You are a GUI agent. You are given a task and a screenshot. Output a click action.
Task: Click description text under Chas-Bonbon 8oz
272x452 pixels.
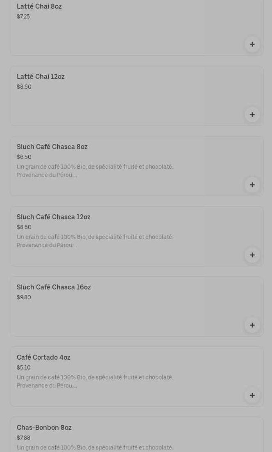tap(95, 447)
